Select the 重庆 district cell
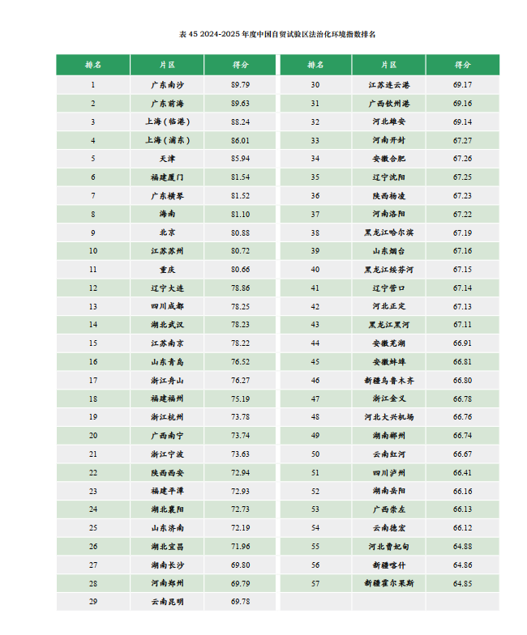 (x=167, y=269)
